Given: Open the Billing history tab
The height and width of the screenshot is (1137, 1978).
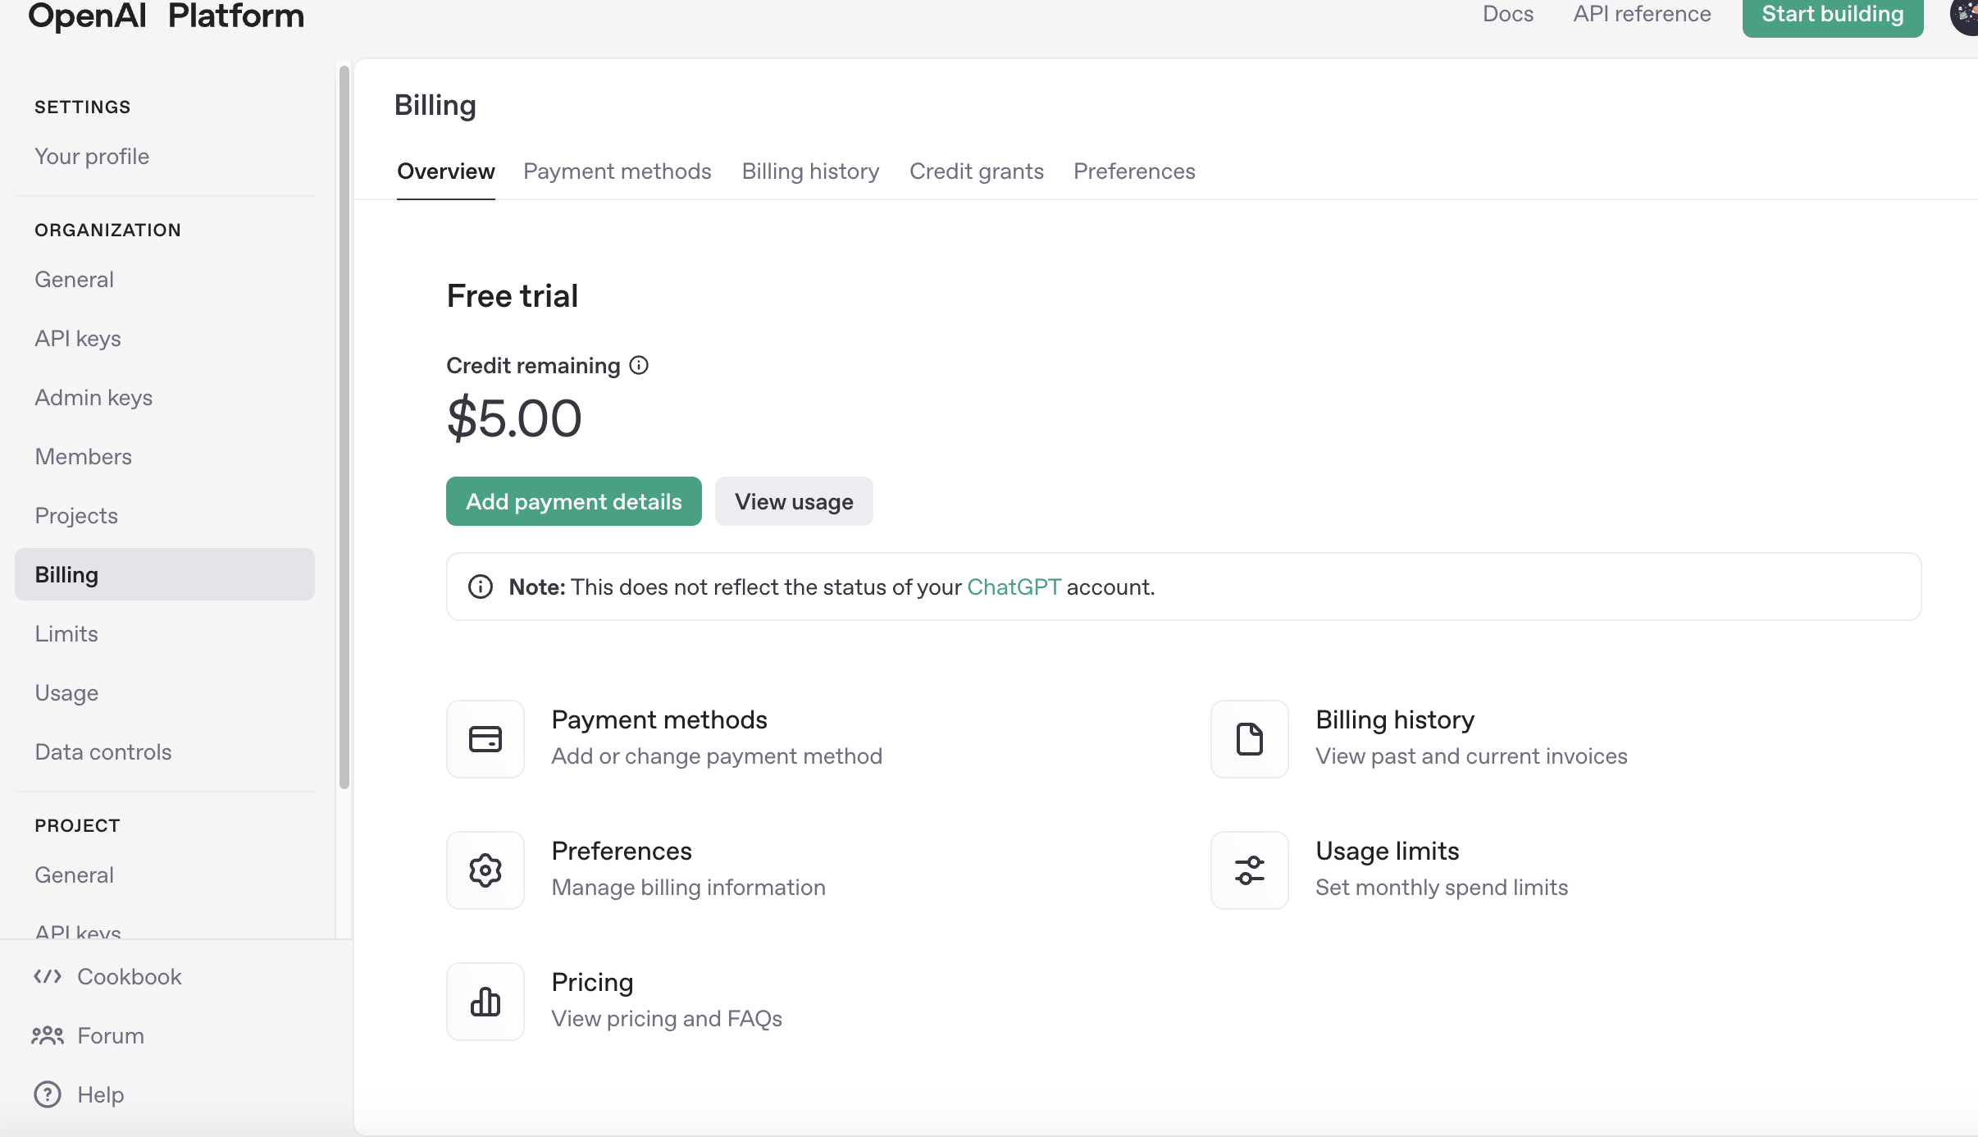Looking at the screenshot, I should (x=810, y=171).
